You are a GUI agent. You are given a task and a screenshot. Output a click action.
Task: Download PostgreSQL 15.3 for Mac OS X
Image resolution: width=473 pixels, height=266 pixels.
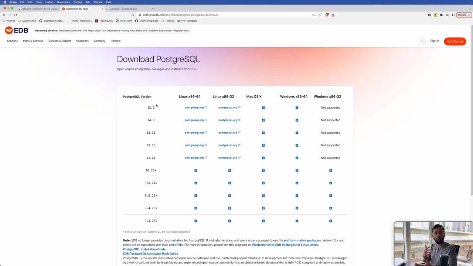click(x=263, y=108)
